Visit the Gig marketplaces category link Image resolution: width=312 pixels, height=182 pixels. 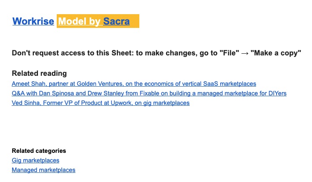point(35,160)
